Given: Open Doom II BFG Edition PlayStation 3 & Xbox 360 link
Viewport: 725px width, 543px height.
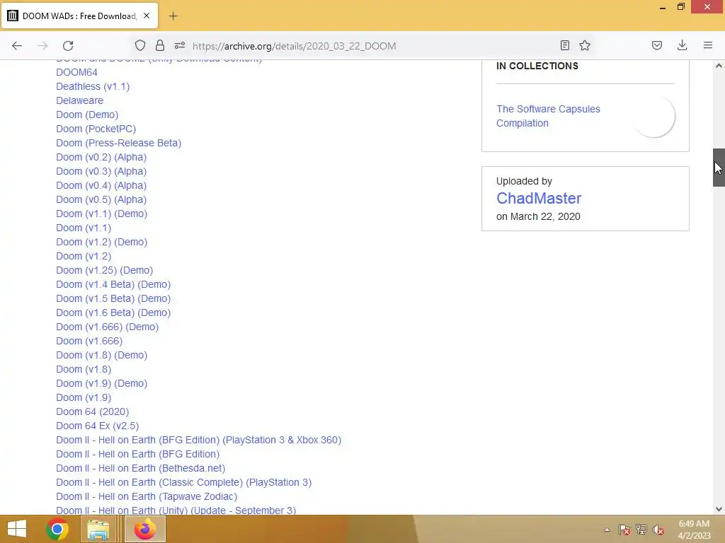Looking at the screenshot, I should tap(198, 440).
